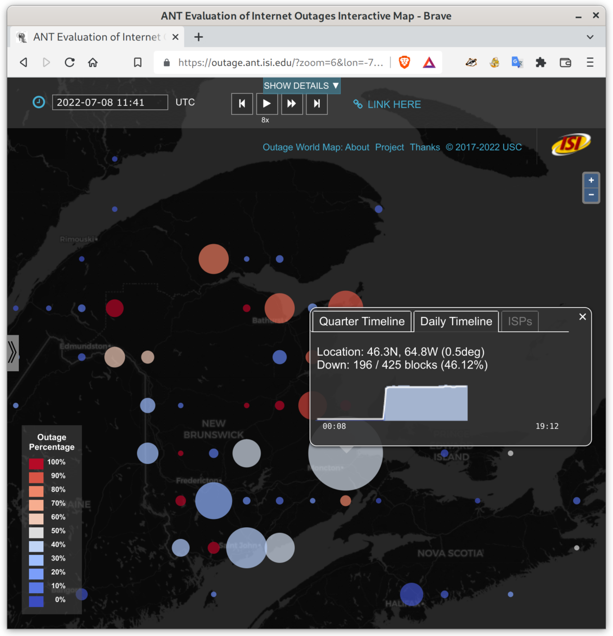The height and width of the screenshot is (636, 613).
Task: Click the LINK HERE link
Action: [x=394, y=105]
